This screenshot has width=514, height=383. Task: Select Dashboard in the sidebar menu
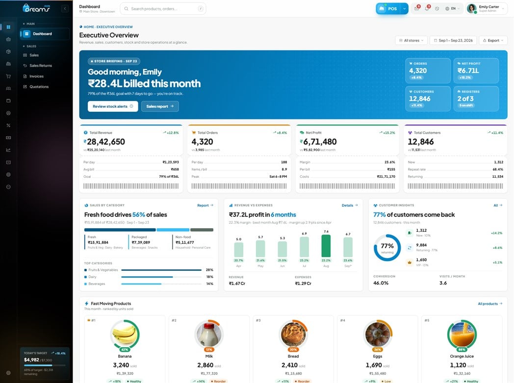(45, 34)
